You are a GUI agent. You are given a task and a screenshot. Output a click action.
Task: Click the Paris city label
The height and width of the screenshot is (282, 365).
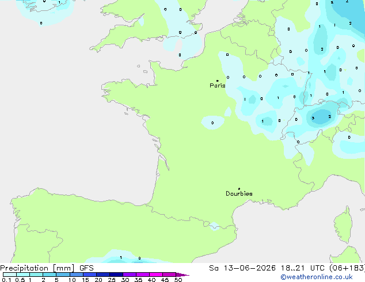(x=218, y=86)
